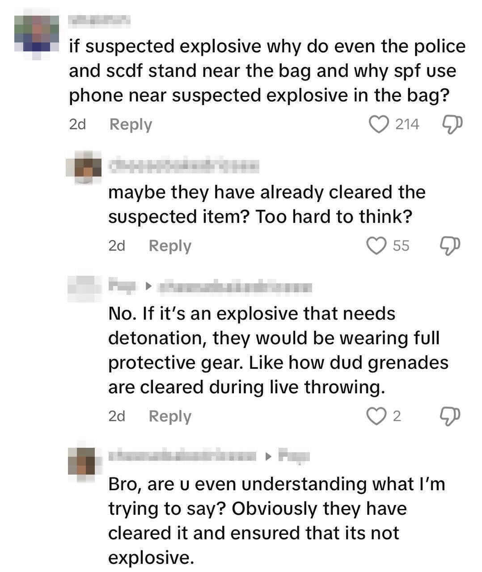Viewport: 482px width, 572px height.
Task: Open author username above 'Bro, are u even understanding'
Action: (183, 456)
